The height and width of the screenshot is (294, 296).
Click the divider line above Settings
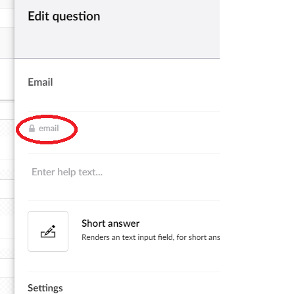pyautogui.click(x=124, y=272)
